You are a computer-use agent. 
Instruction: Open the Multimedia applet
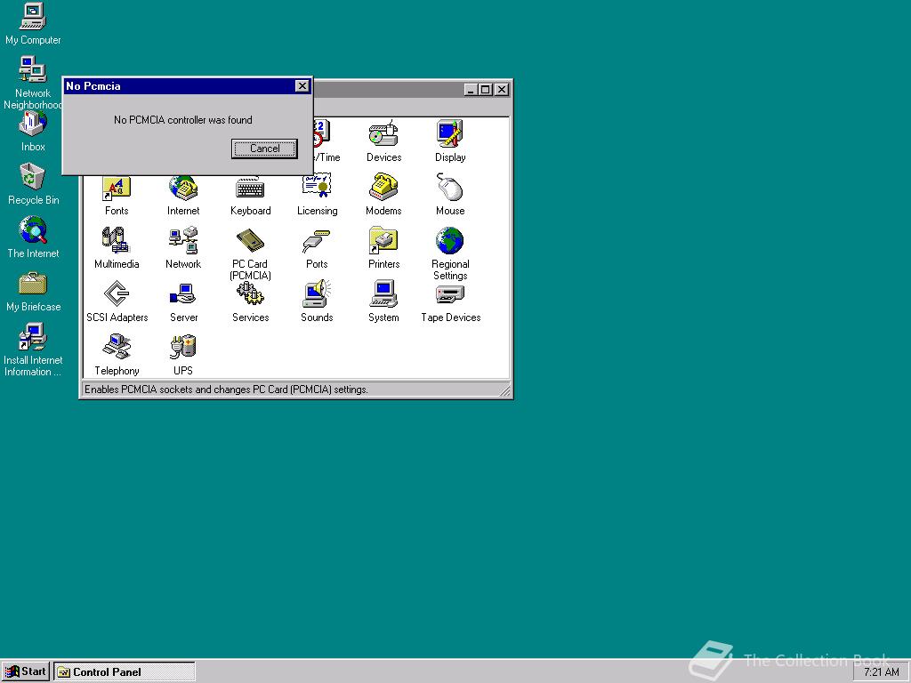coord(117,248)
